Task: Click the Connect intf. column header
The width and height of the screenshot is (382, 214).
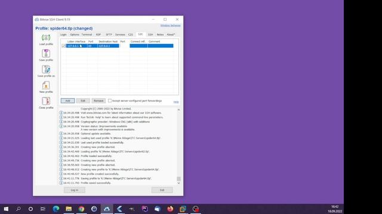Action: point(138,42)
